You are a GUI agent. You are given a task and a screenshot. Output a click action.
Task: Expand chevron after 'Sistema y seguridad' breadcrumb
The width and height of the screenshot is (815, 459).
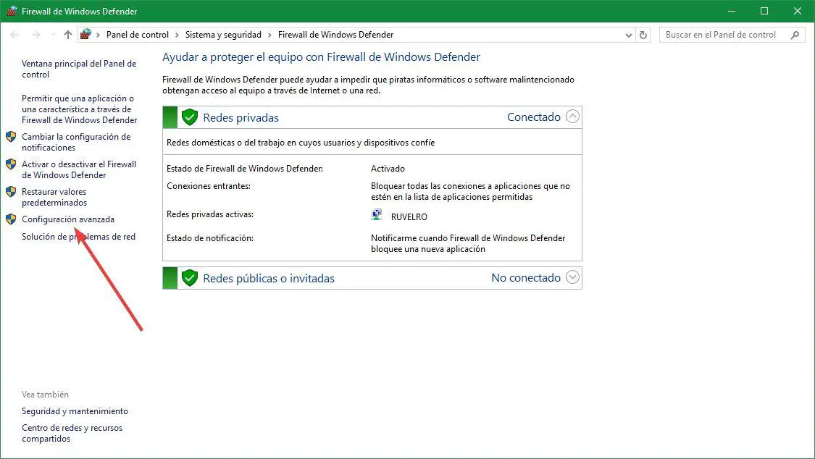click(x=269, y=35)
